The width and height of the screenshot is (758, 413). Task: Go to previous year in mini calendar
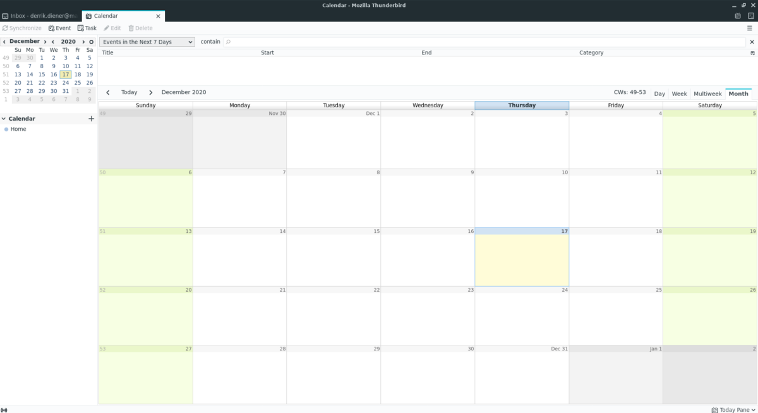tap(53, 42)
